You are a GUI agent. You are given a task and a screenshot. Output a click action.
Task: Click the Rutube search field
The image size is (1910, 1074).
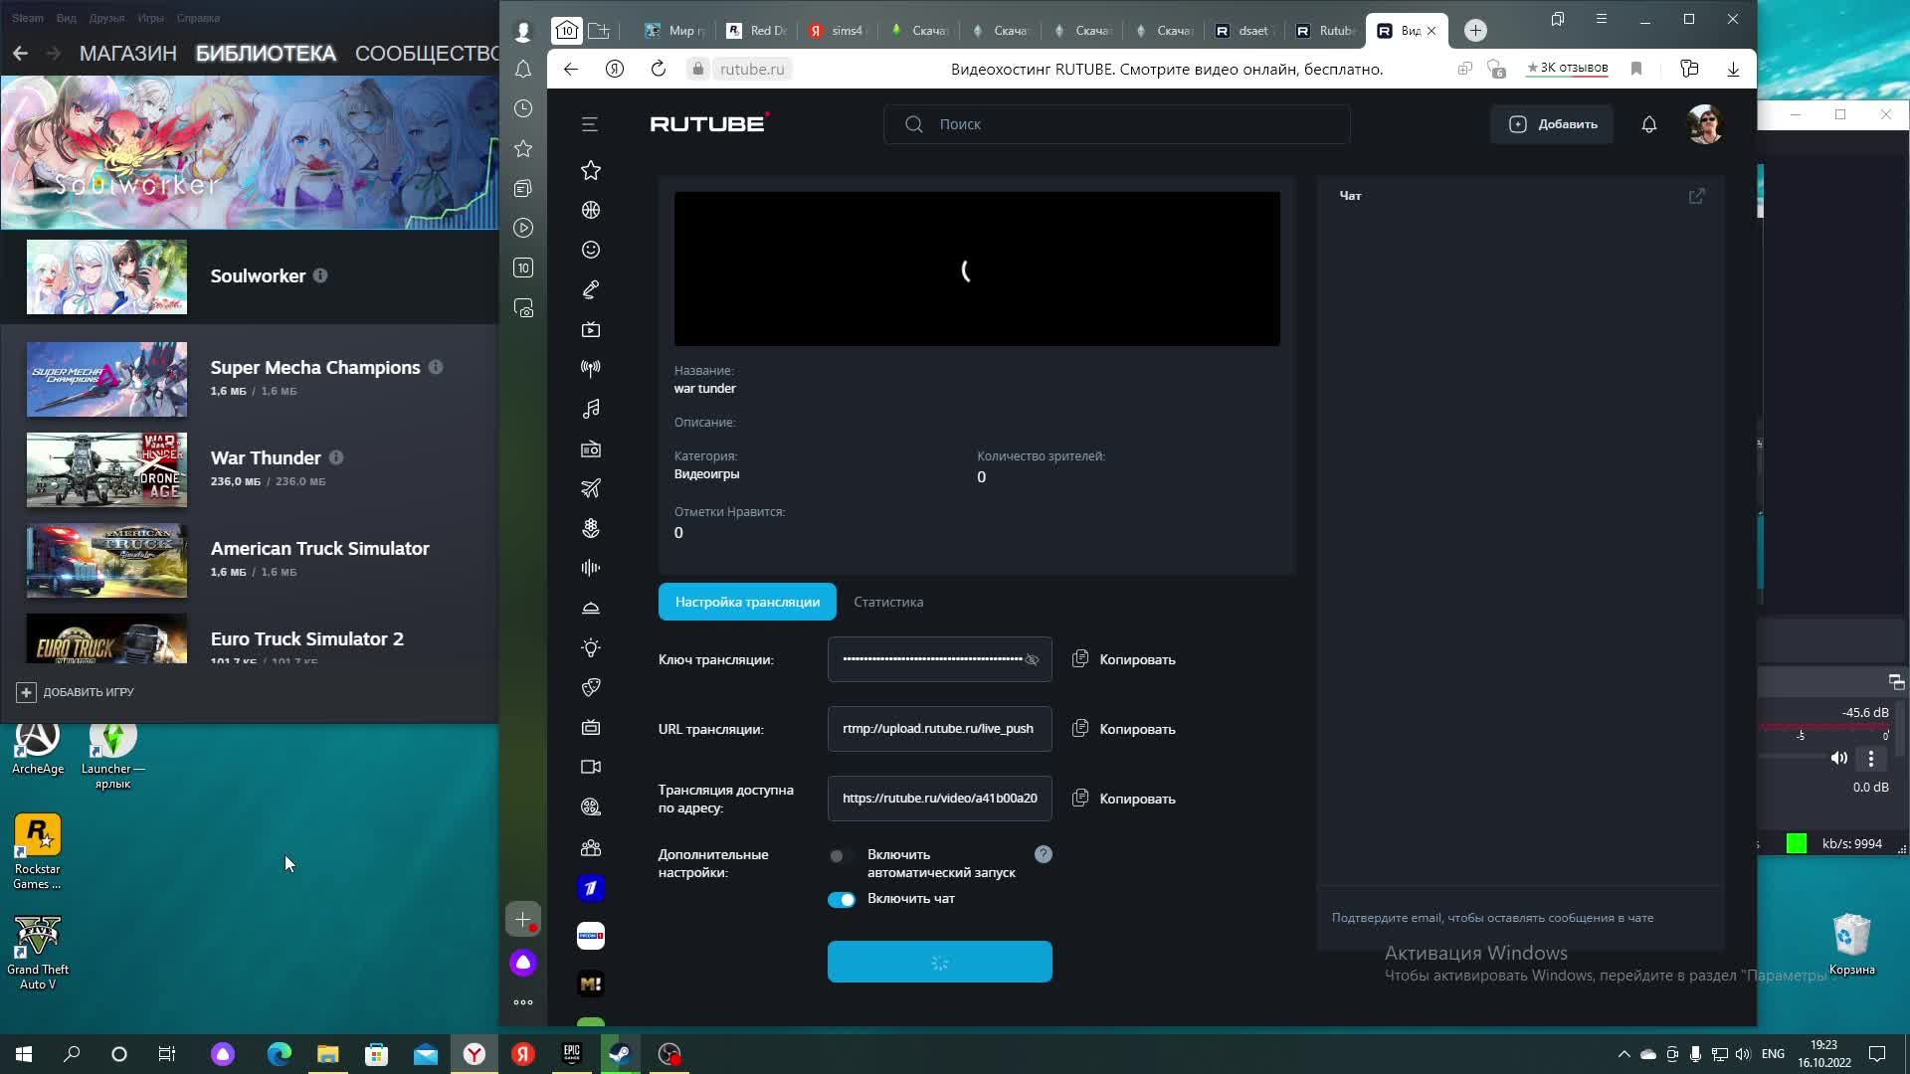click(1116, 124)
